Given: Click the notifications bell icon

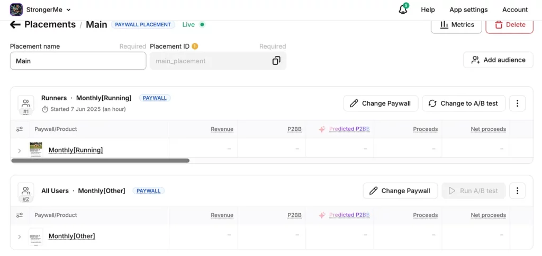Looking at the screenshot, I should [x=403, y=10].
